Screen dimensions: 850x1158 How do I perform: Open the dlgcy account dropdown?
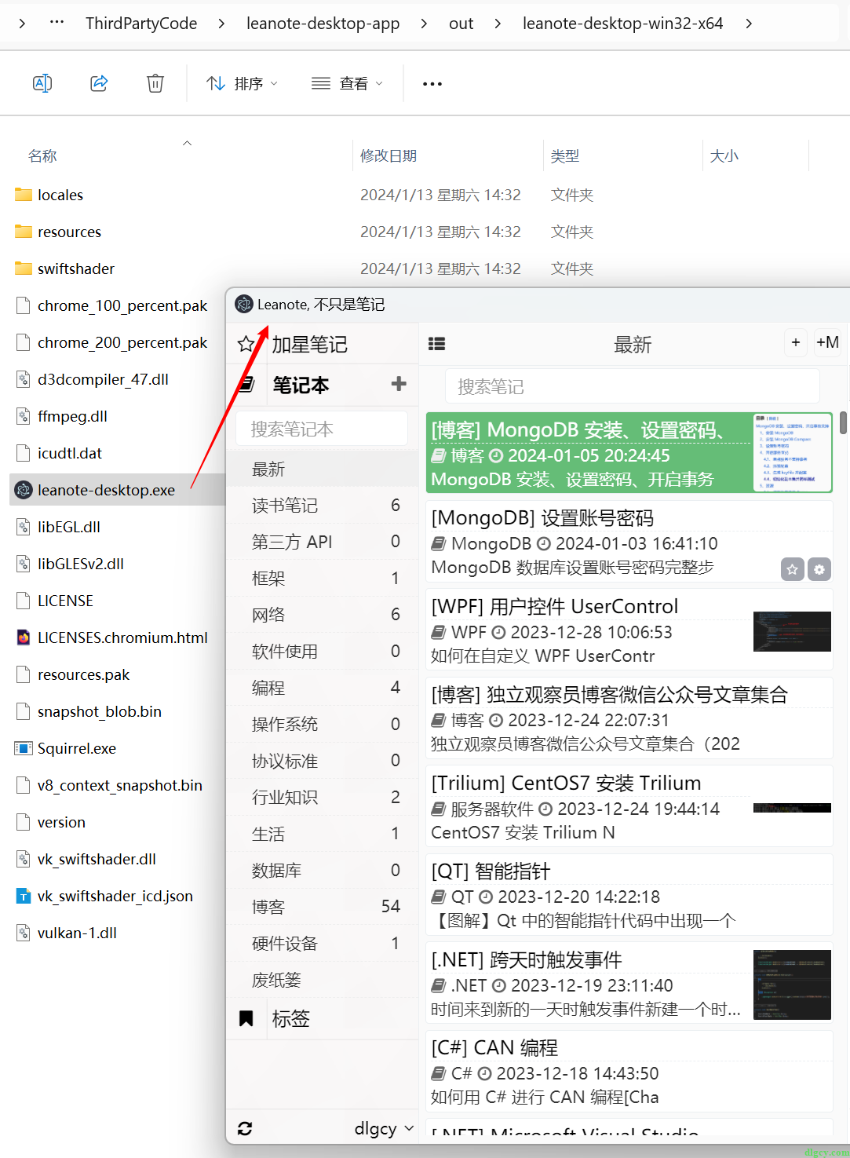(x=384, y=1128)
